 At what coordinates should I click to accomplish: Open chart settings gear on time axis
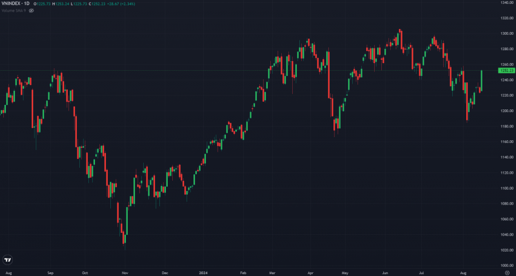tap(506, 273)
